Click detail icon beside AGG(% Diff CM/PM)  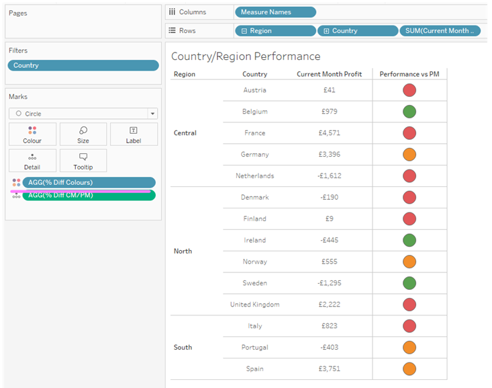pos(16,196)
